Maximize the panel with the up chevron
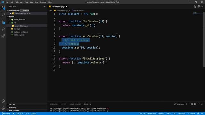The width and height of the screenshot is (205, 115). (x=199, y=104)
